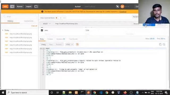Add a new request tab with plus
Image resolution: width=170 pixels, height=95 pixels.
(x=61, y=18)
